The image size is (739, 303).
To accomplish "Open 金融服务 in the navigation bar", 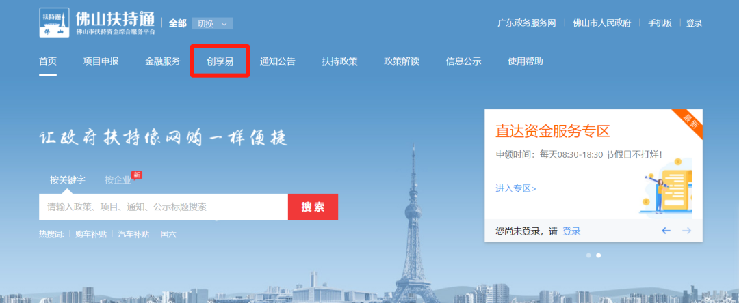I will point(163,61).
